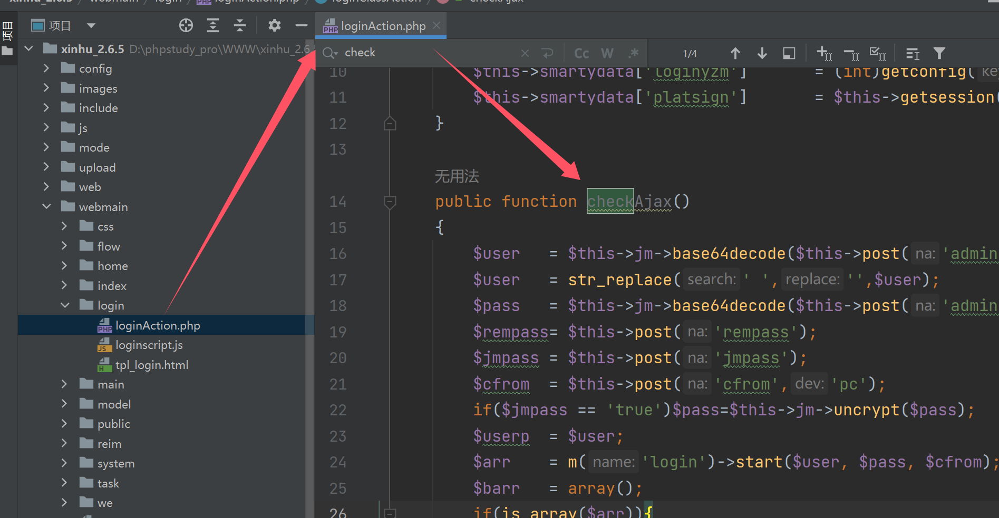Click the expand all icon in project panel
Viewport: 999px width, 518px height.
tap(213, 25)
